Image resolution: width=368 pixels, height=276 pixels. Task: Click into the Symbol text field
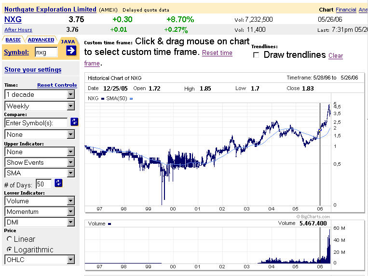(46, 52)
